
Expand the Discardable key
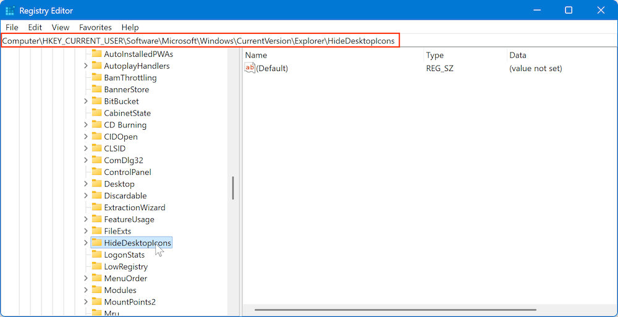pyautogui.click(x=85, y=195)
